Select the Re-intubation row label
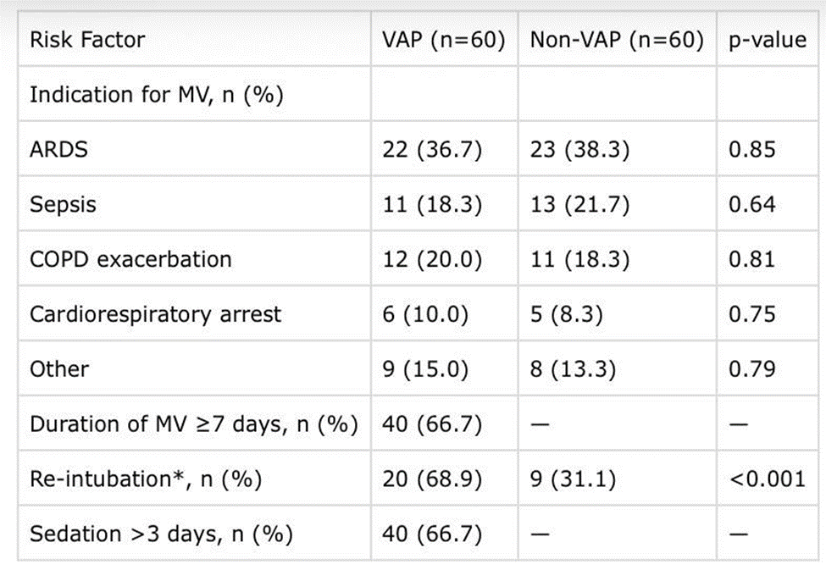This screenshot has height=570, width=826. point(146,479)
